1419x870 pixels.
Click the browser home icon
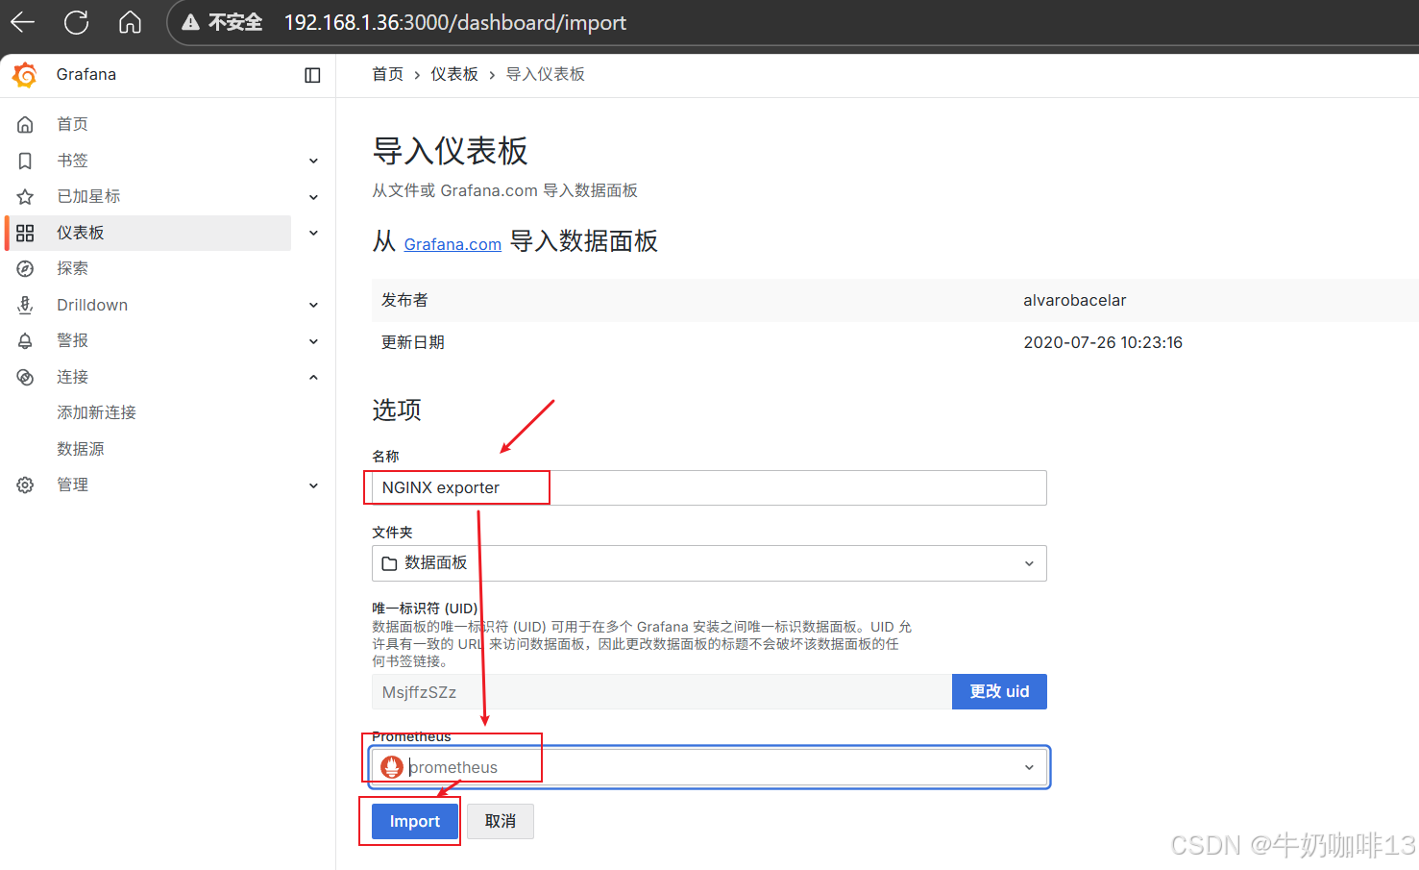[130, 22]
